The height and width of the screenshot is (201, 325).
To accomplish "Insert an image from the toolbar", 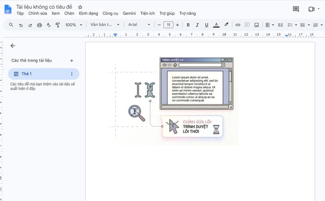I will (257, 25).
